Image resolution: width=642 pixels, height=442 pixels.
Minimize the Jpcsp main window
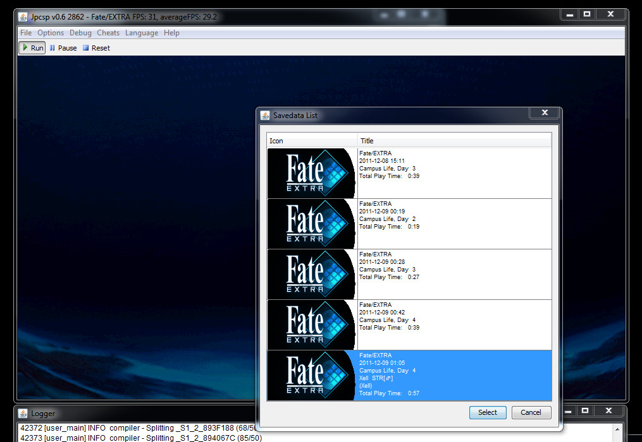pos(569,15)
